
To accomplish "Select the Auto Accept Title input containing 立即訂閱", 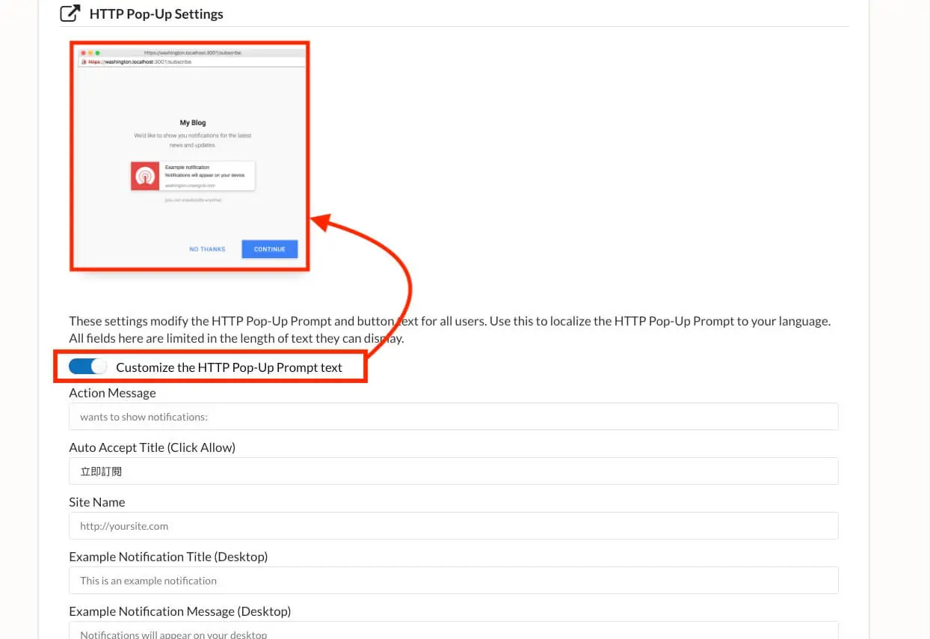I will tap(453, 471).
